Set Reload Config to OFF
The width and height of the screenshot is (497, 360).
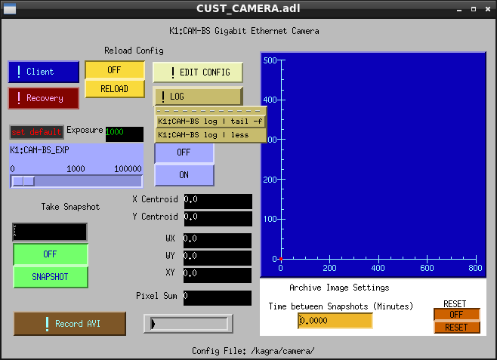pyautogui.click(x=114, y=70)
